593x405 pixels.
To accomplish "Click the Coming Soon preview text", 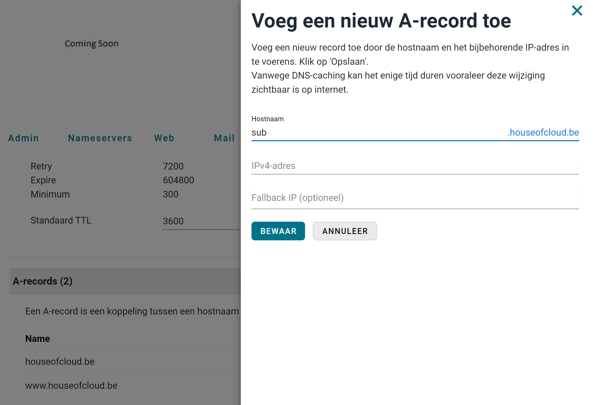I will 91,43.
